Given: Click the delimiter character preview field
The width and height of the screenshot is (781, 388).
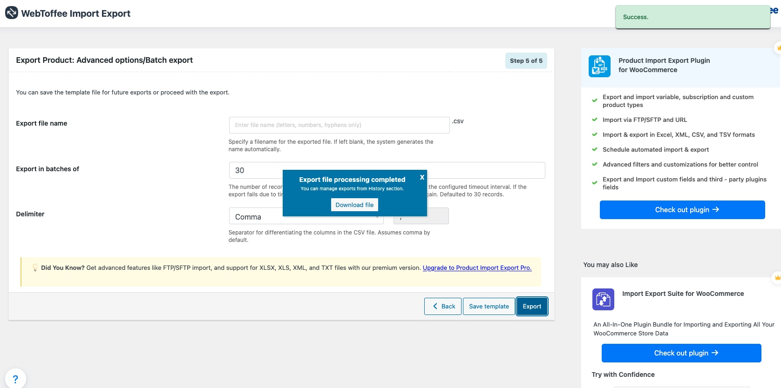Looking at the screenshot, I should tap(421, 216).
